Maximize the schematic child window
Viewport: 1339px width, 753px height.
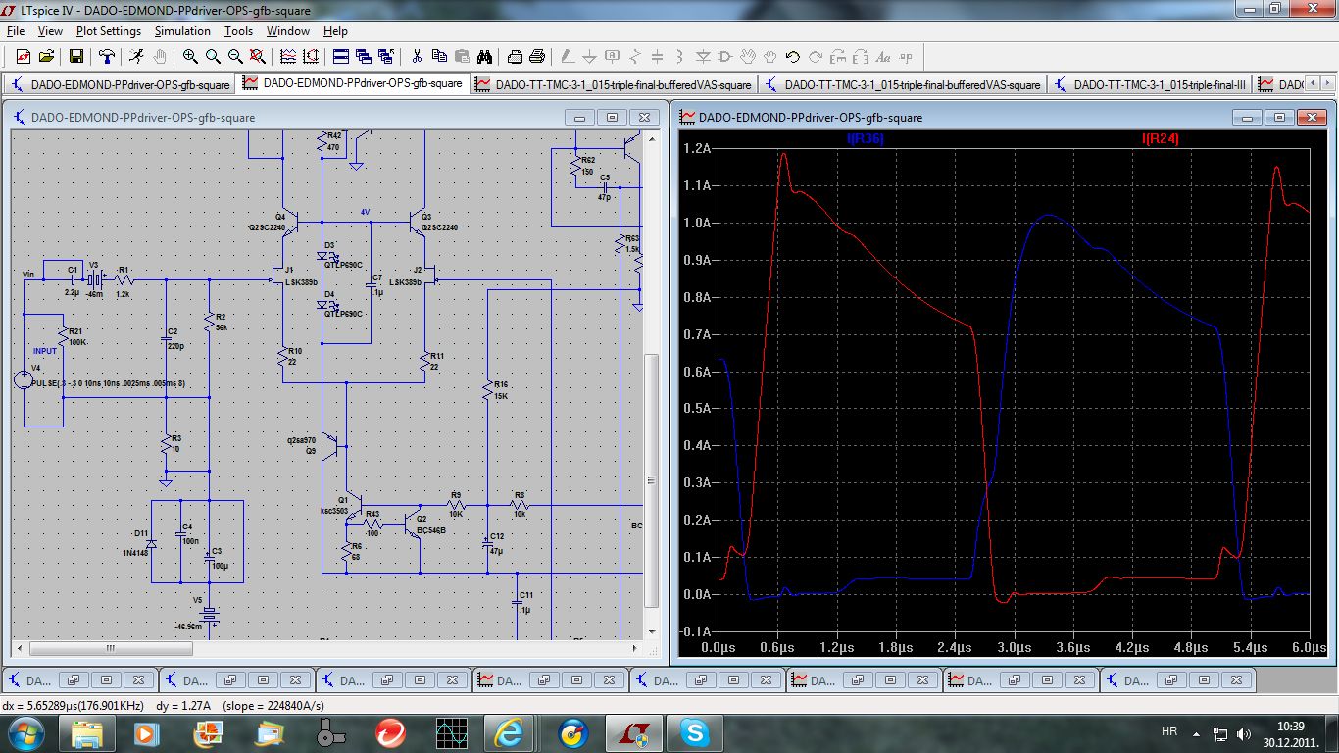[612, 117]
